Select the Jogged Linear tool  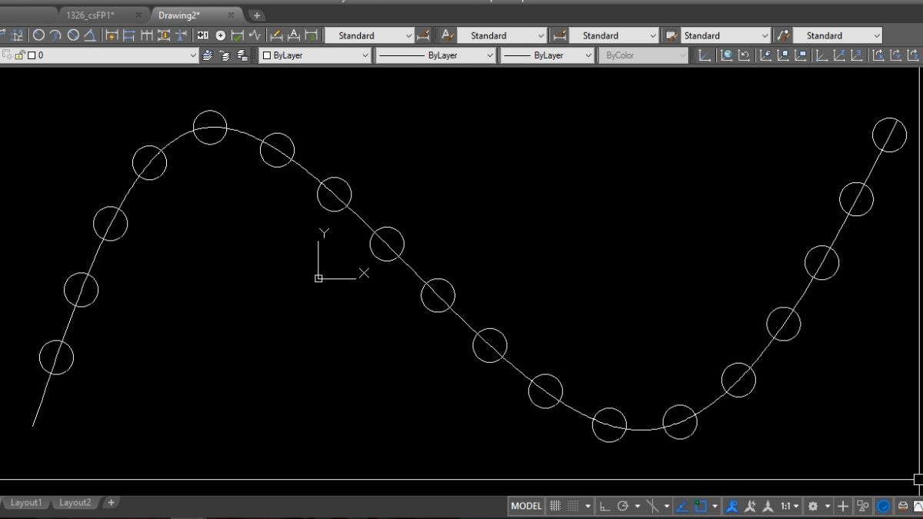255,35
